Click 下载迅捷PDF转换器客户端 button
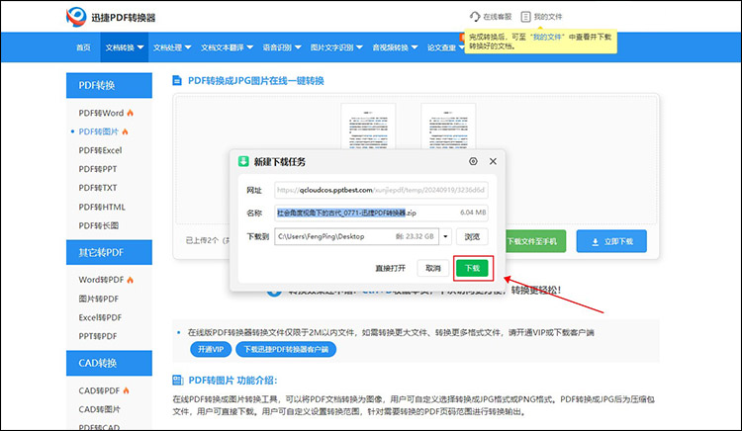 [286, 349]
